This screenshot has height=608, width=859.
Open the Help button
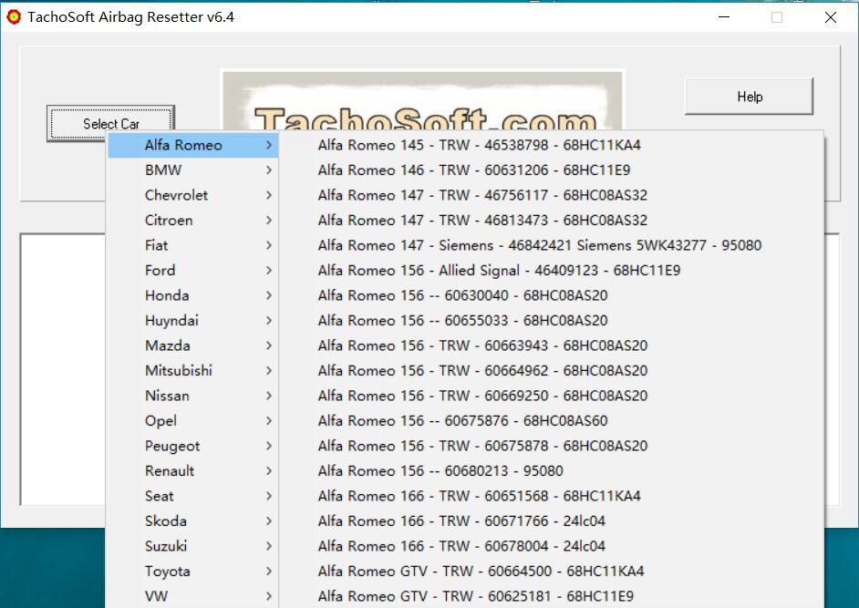point(749,97)
